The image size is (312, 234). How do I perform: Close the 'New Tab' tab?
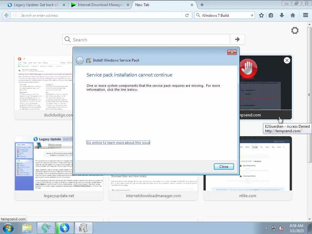(x=192, y=5)
